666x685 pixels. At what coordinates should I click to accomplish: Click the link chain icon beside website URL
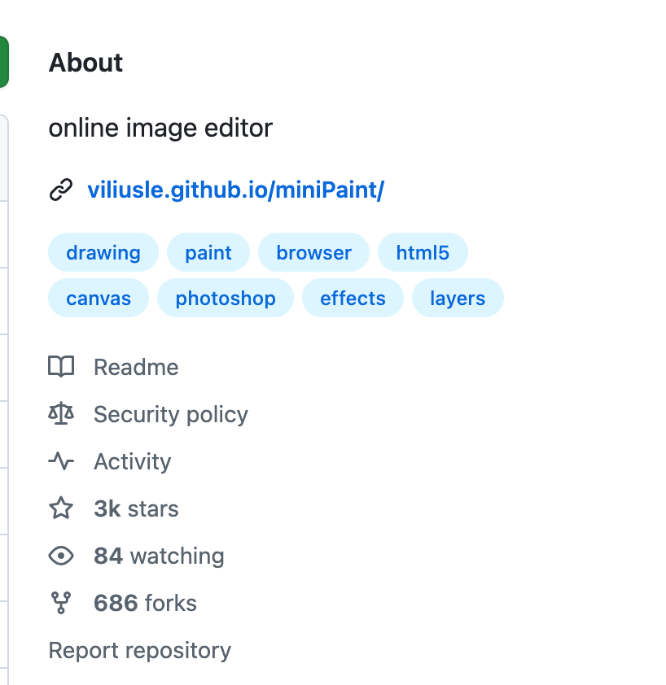61,190
